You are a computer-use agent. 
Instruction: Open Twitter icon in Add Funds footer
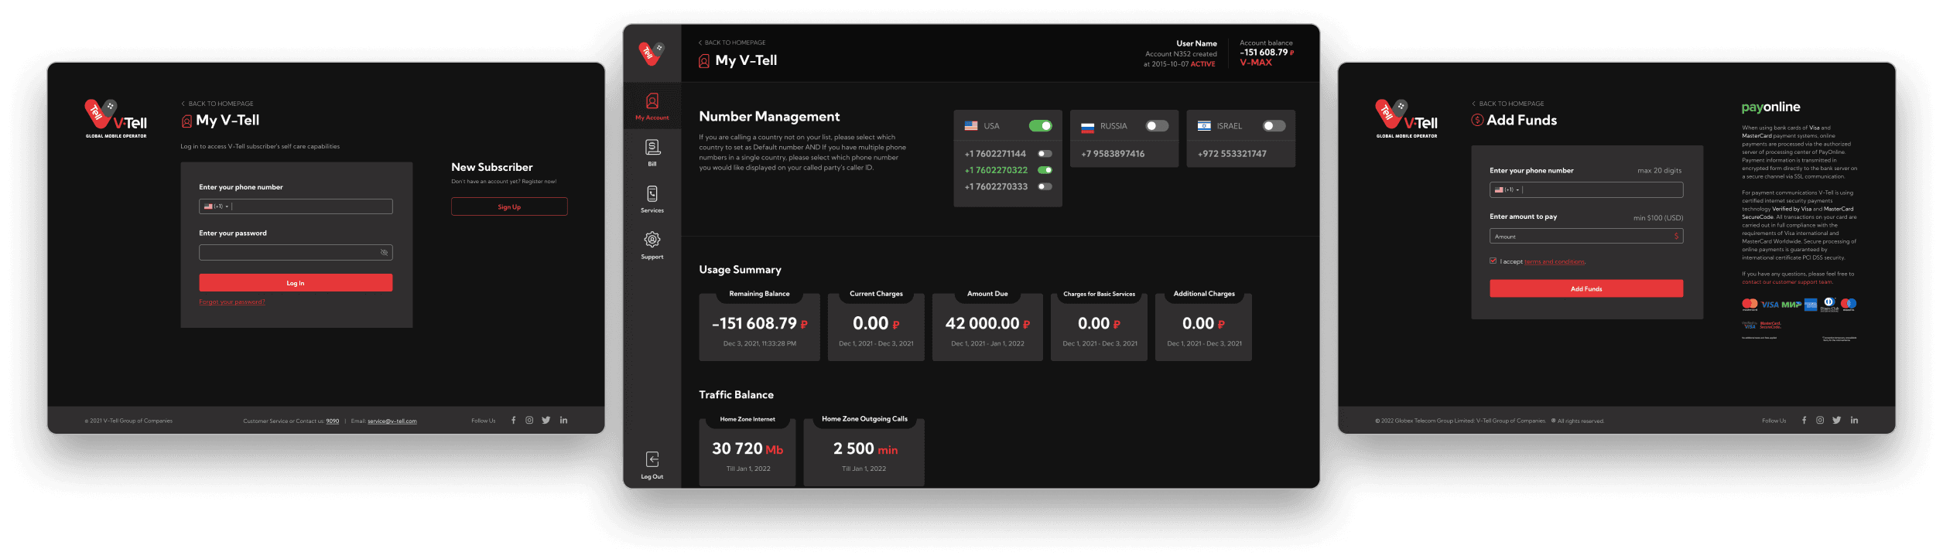coord(1837,421)
